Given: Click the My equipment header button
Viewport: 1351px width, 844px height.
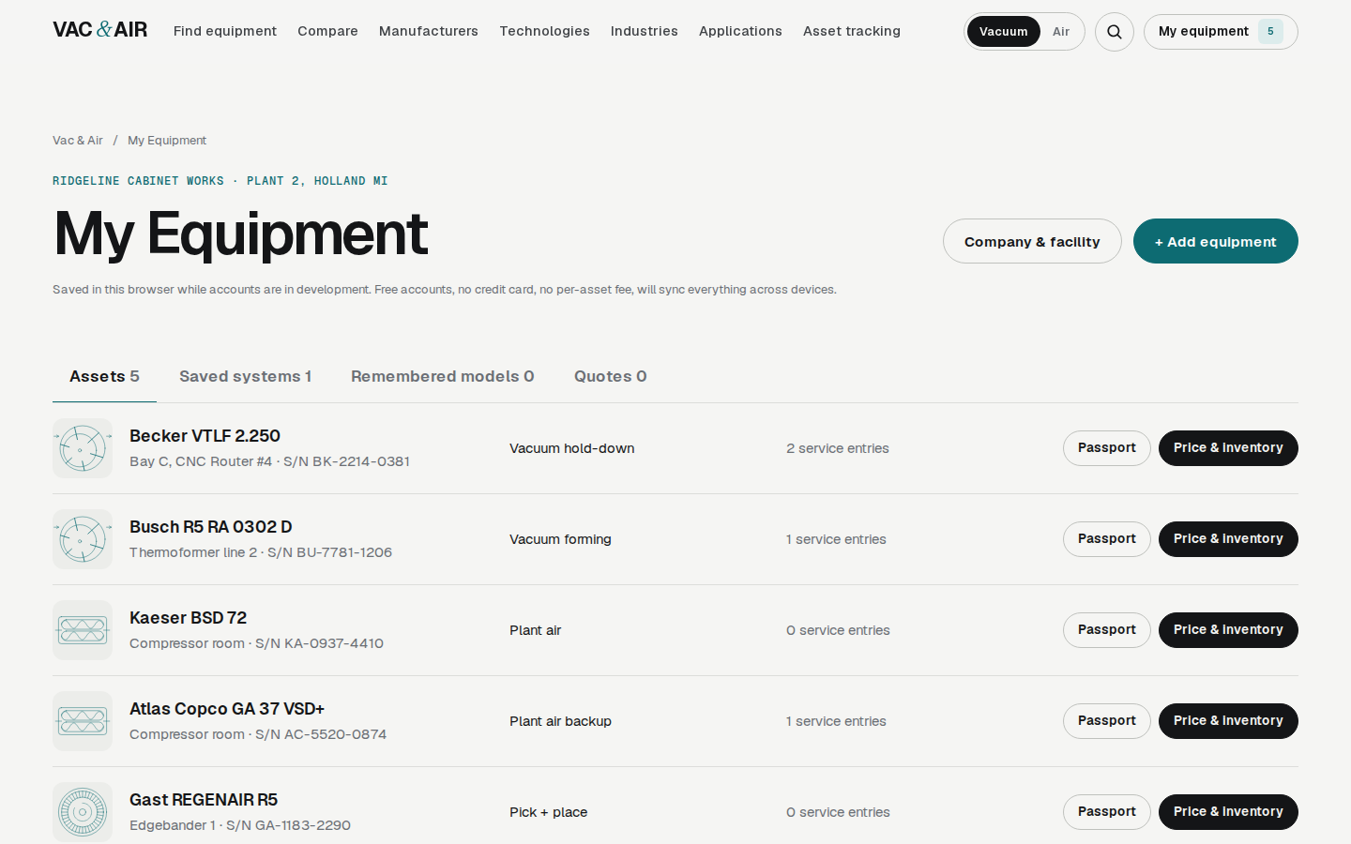Looking at the screenshot, I should [x=1221, y=32].
